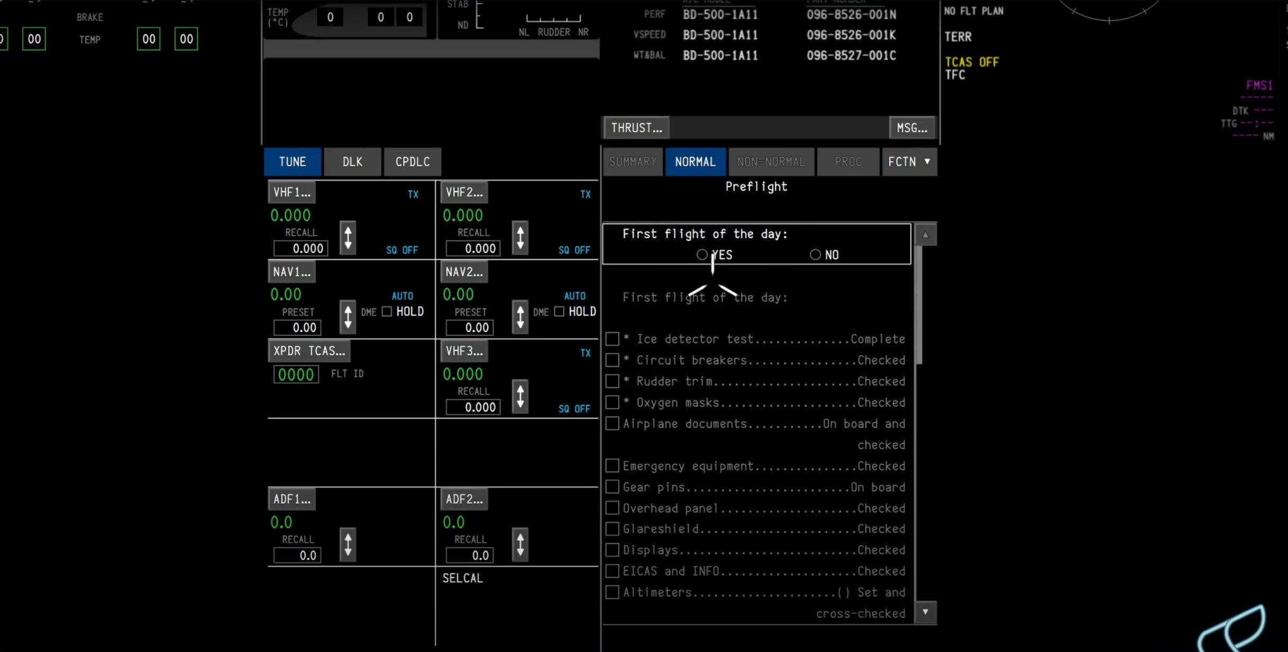The width and height of the screenshot is (1288, 652).
Task: Swap ADF2 active and recall frequencies
Action: point(520,545)
